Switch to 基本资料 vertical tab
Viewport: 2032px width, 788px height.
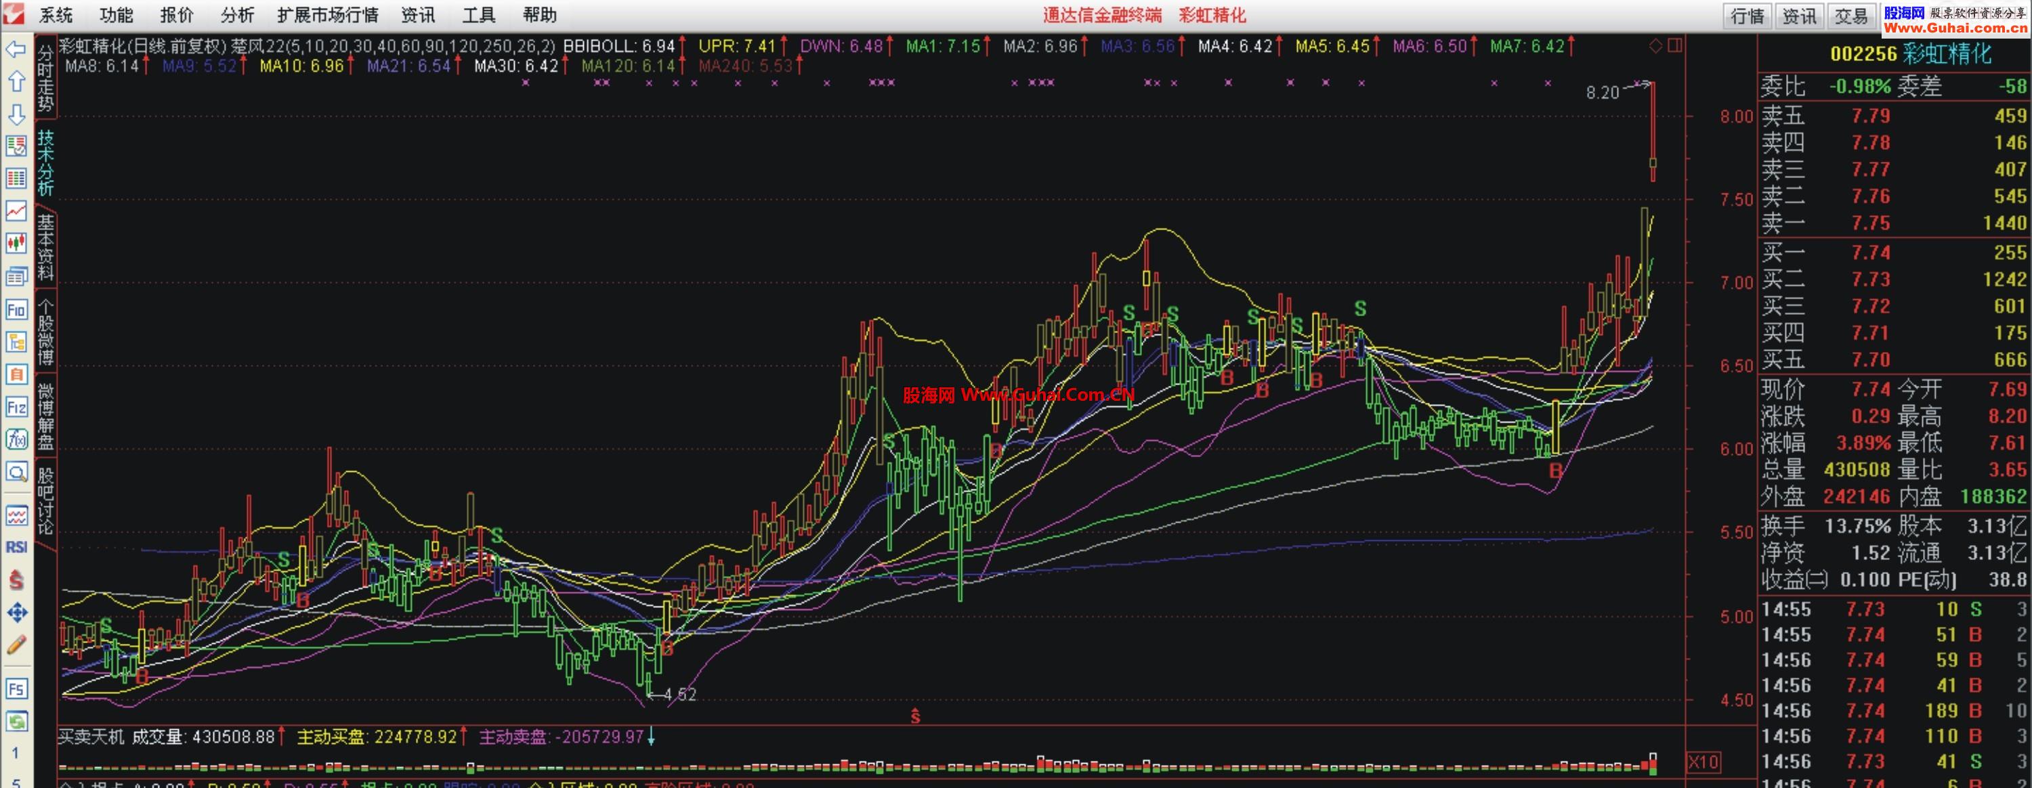[46, 247]
